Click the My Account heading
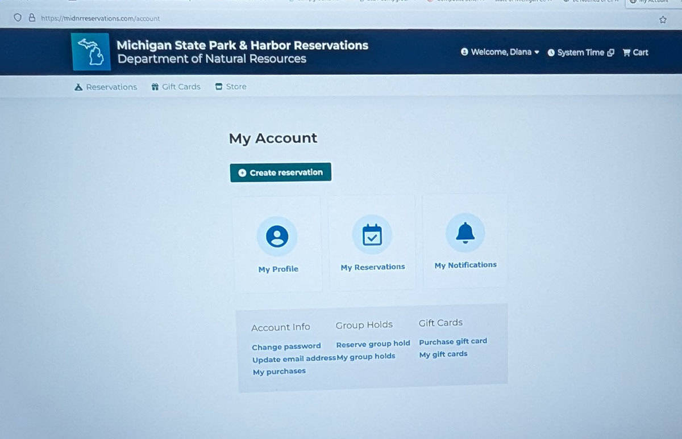The height and width of the screenshot is (439, 682). coord(273,138)
